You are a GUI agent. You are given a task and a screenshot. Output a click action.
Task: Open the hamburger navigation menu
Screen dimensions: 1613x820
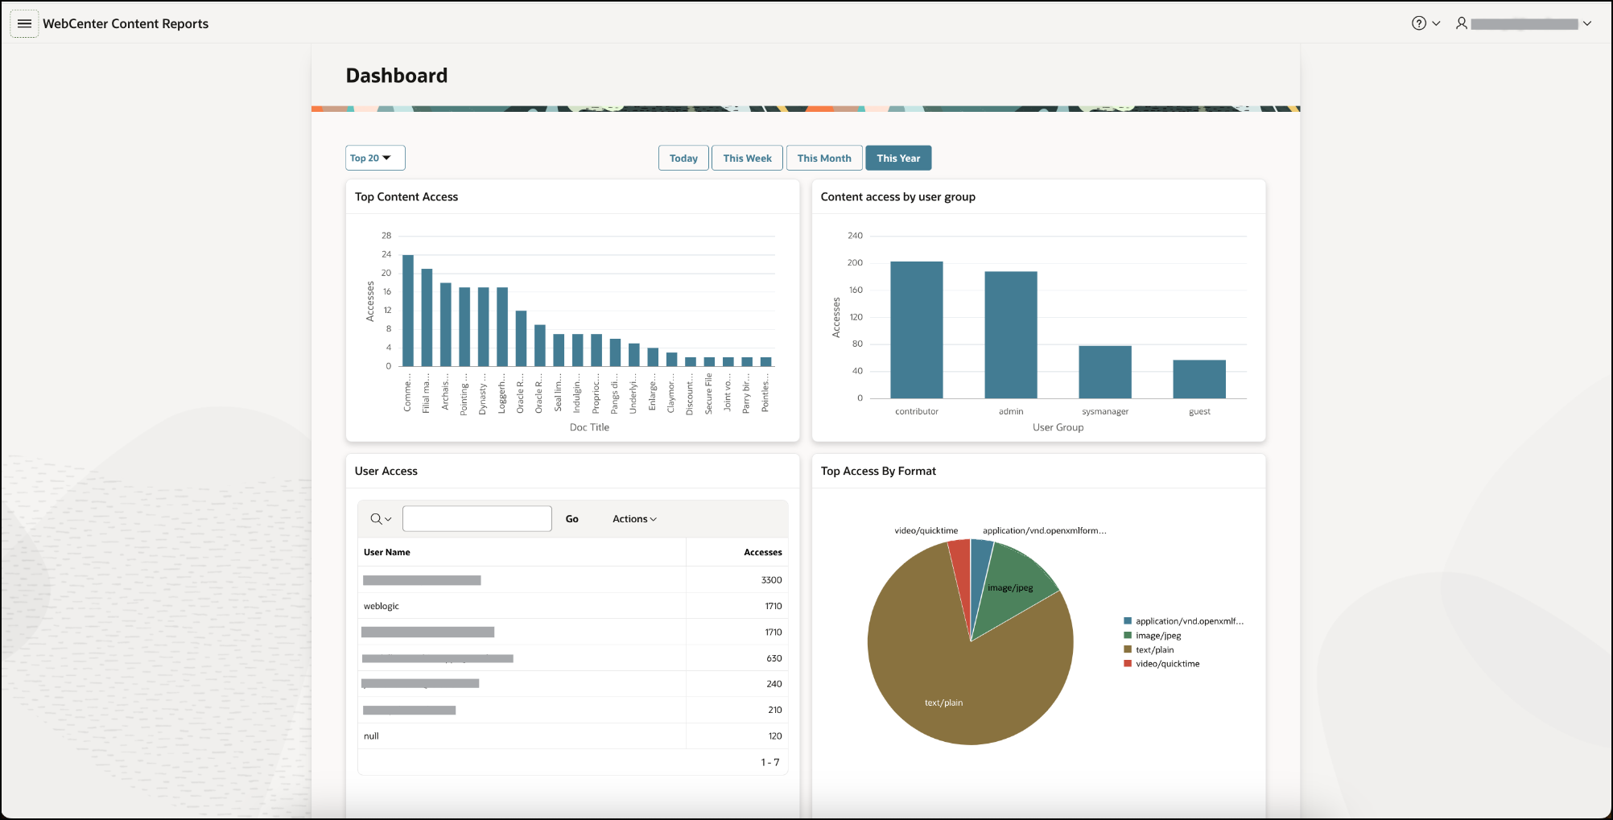tap(24, 23)
